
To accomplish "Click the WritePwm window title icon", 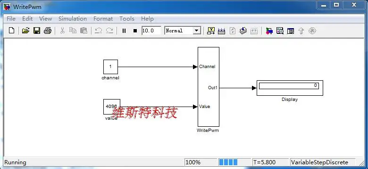I will click(x=7, y=7).
